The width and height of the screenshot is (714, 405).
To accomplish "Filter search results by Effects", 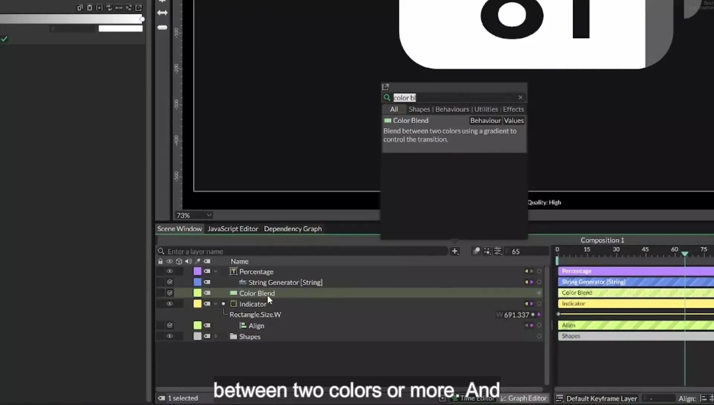I will point(513,109).
